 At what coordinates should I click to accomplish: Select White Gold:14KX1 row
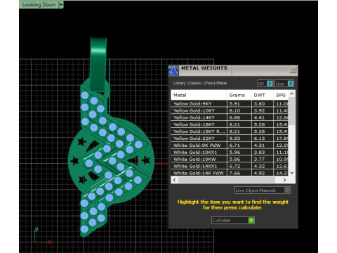coord(230,166)
